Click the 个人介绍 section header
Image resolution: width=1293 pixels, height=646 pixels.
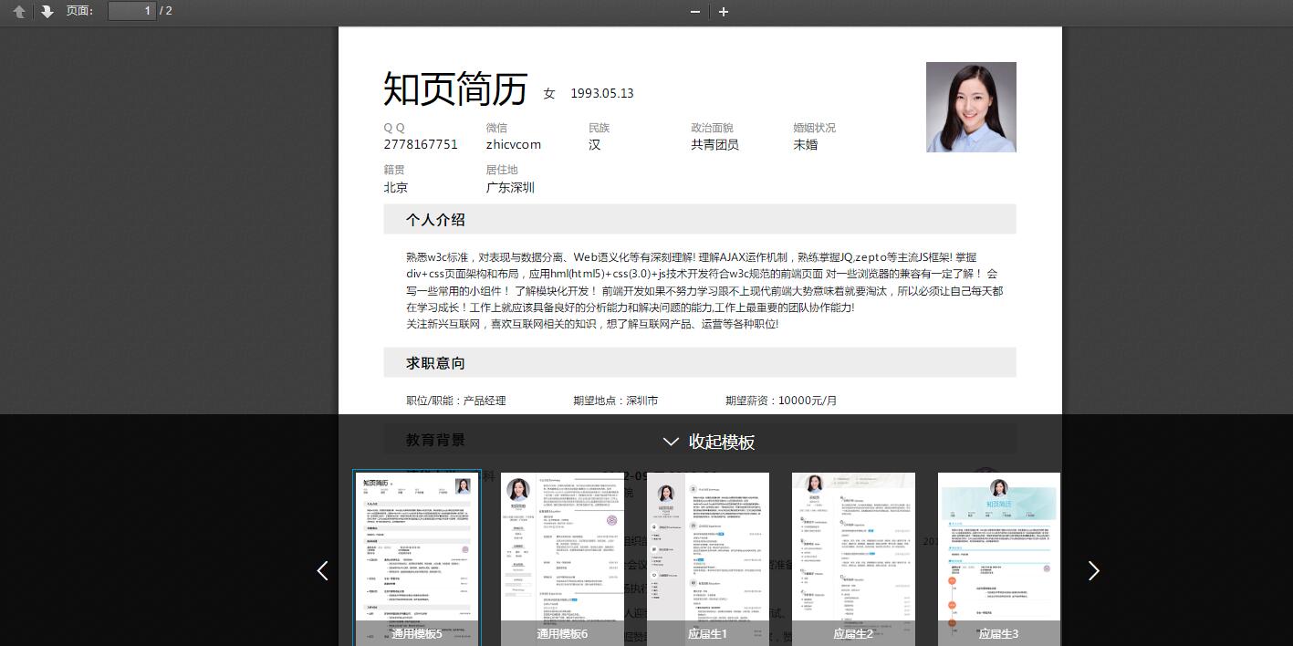(436, 219)
